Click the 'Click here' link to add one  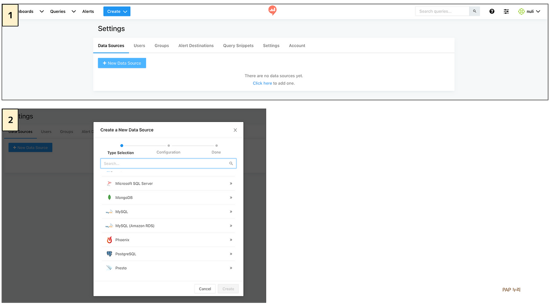point(262,83)
